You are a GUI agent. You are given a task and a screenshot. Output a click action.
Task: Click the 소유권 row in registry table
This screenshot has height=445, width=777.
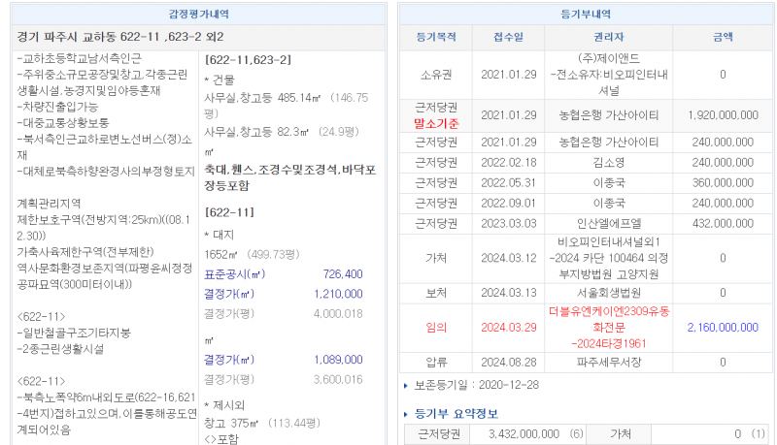(x=436, y=74)
